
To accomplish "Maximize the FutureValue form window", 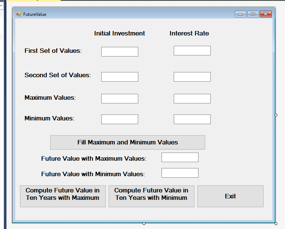I will coord(253,14).
